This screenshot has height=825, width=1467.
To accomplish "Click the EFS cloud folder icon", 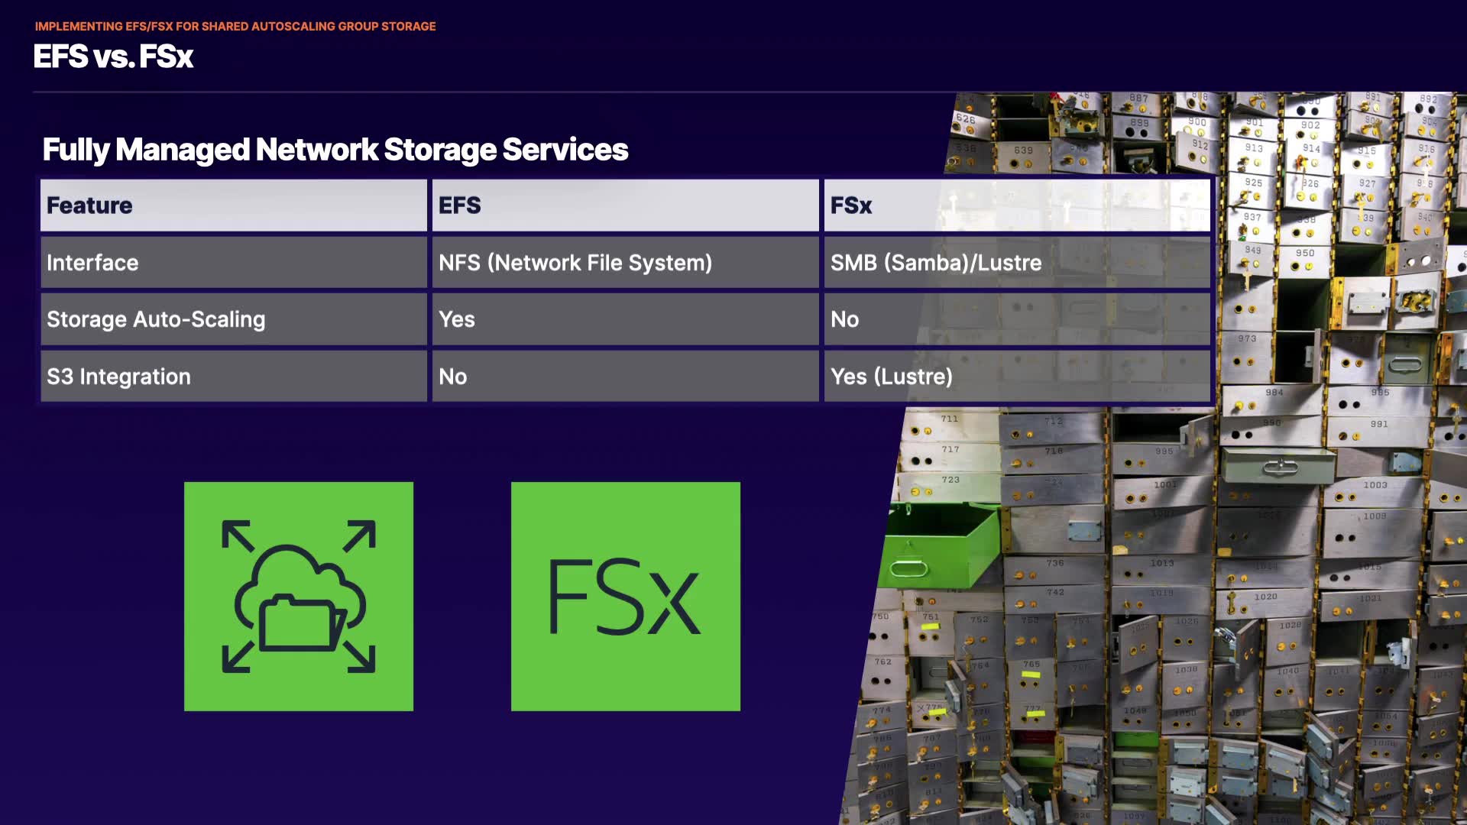I will coord(298,596).
